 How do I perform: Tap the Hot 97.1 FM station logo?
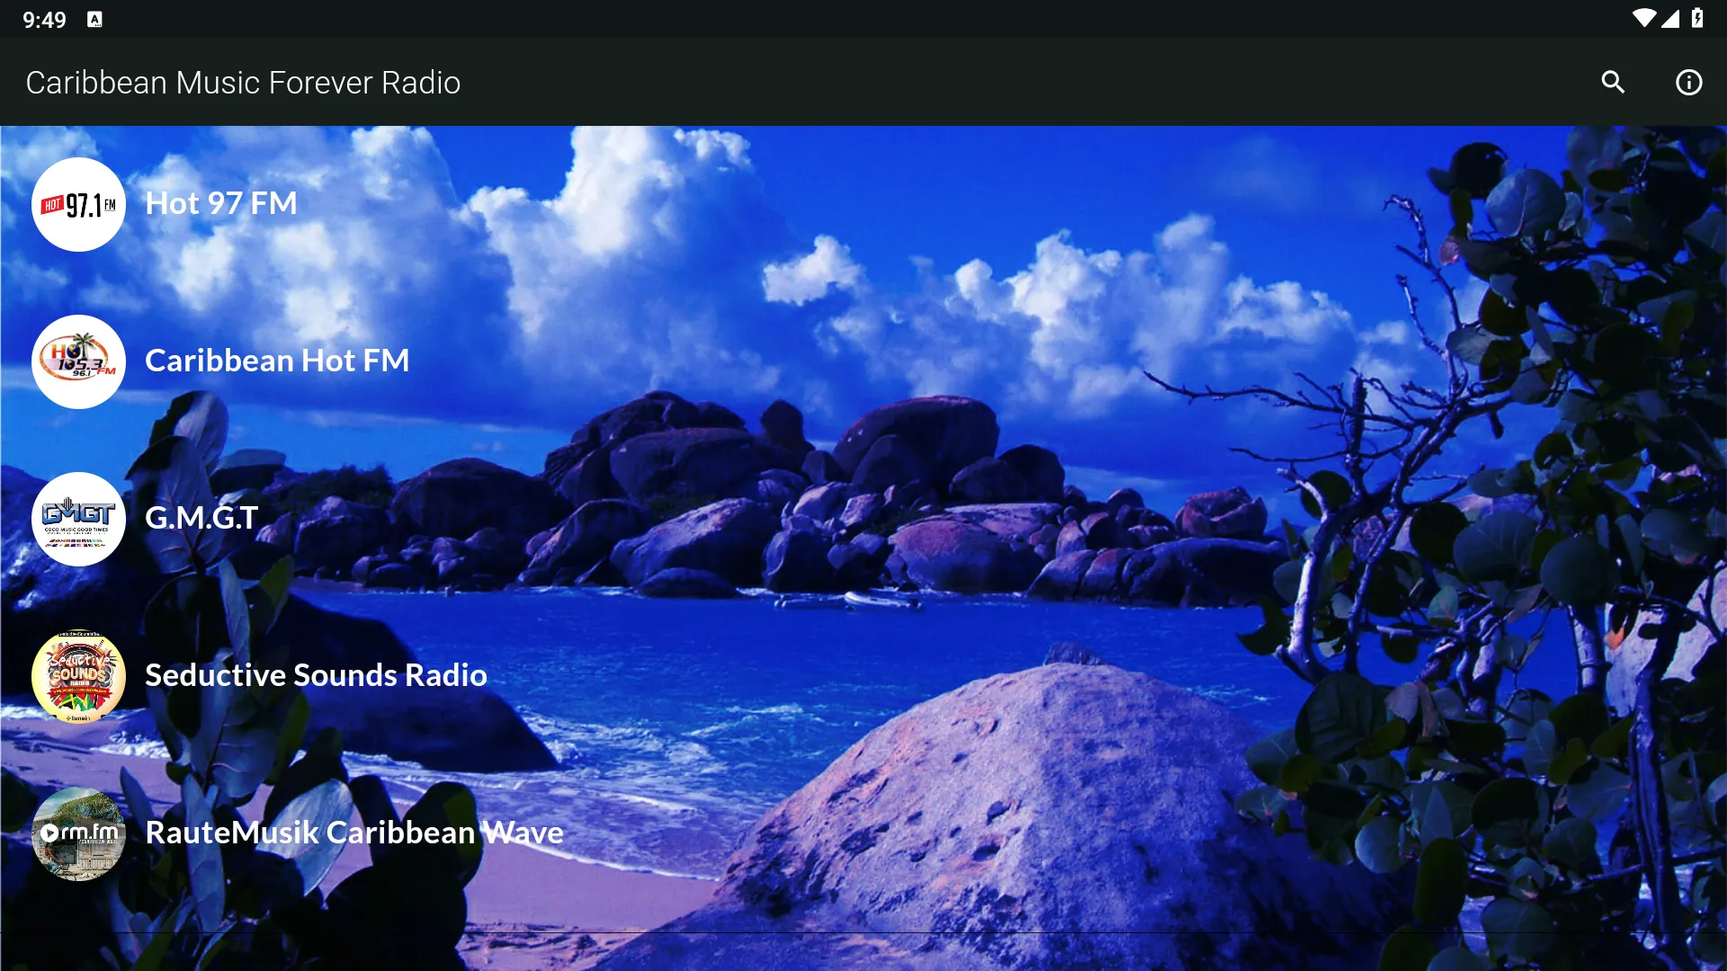[78, 204]
